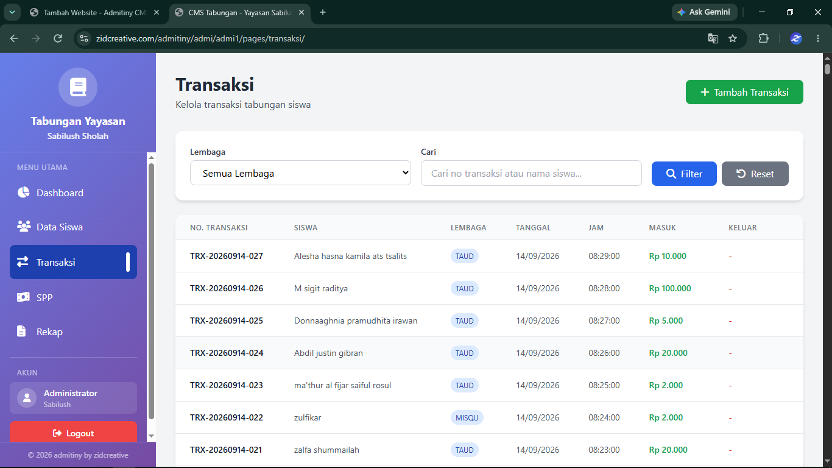This screenshot has width=832, height=468.
Task: Click the Rekap document icon
Action: 21,331
